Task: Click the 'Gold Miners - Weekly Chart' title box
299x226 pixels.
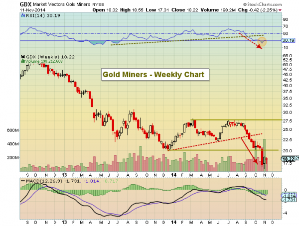Action: tap(155, 75)
